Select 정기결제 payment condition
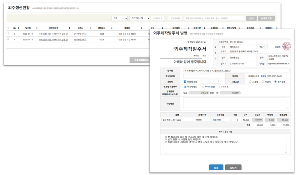Viewport: 297px width, 175px height. (x=275, y=82)
